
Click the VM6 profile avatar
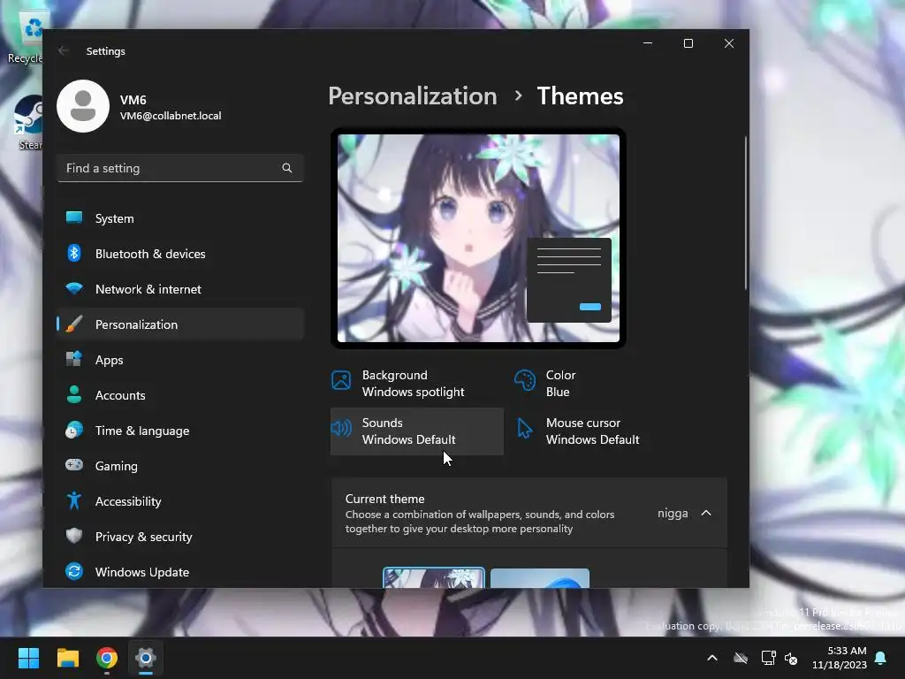click(x=83, y=106)
